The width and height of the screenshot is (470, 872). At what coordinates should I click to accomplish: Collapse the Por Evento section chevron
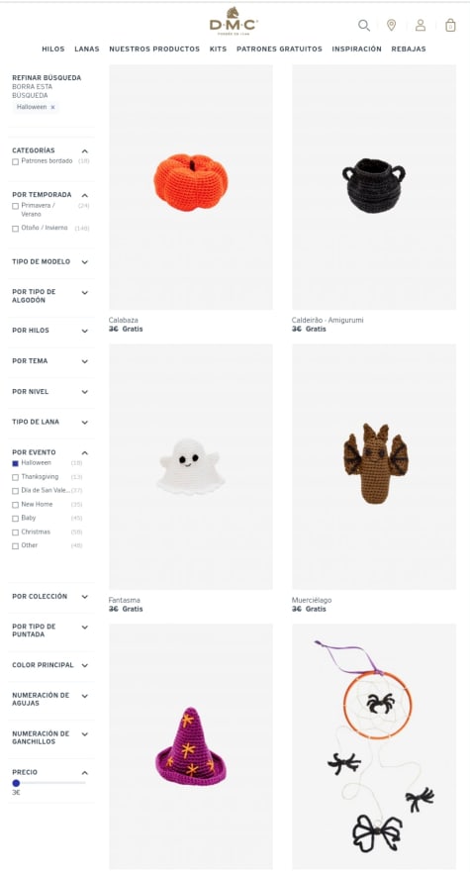(84, 453)
